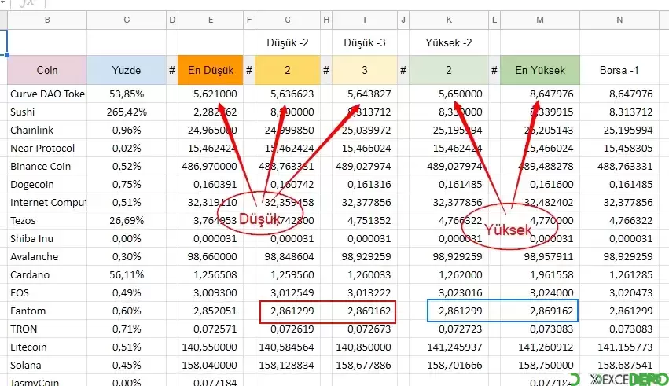The image size is (669, 386).
Task: Click the 3,012549 EOS cell
Action: coord(288,293)
